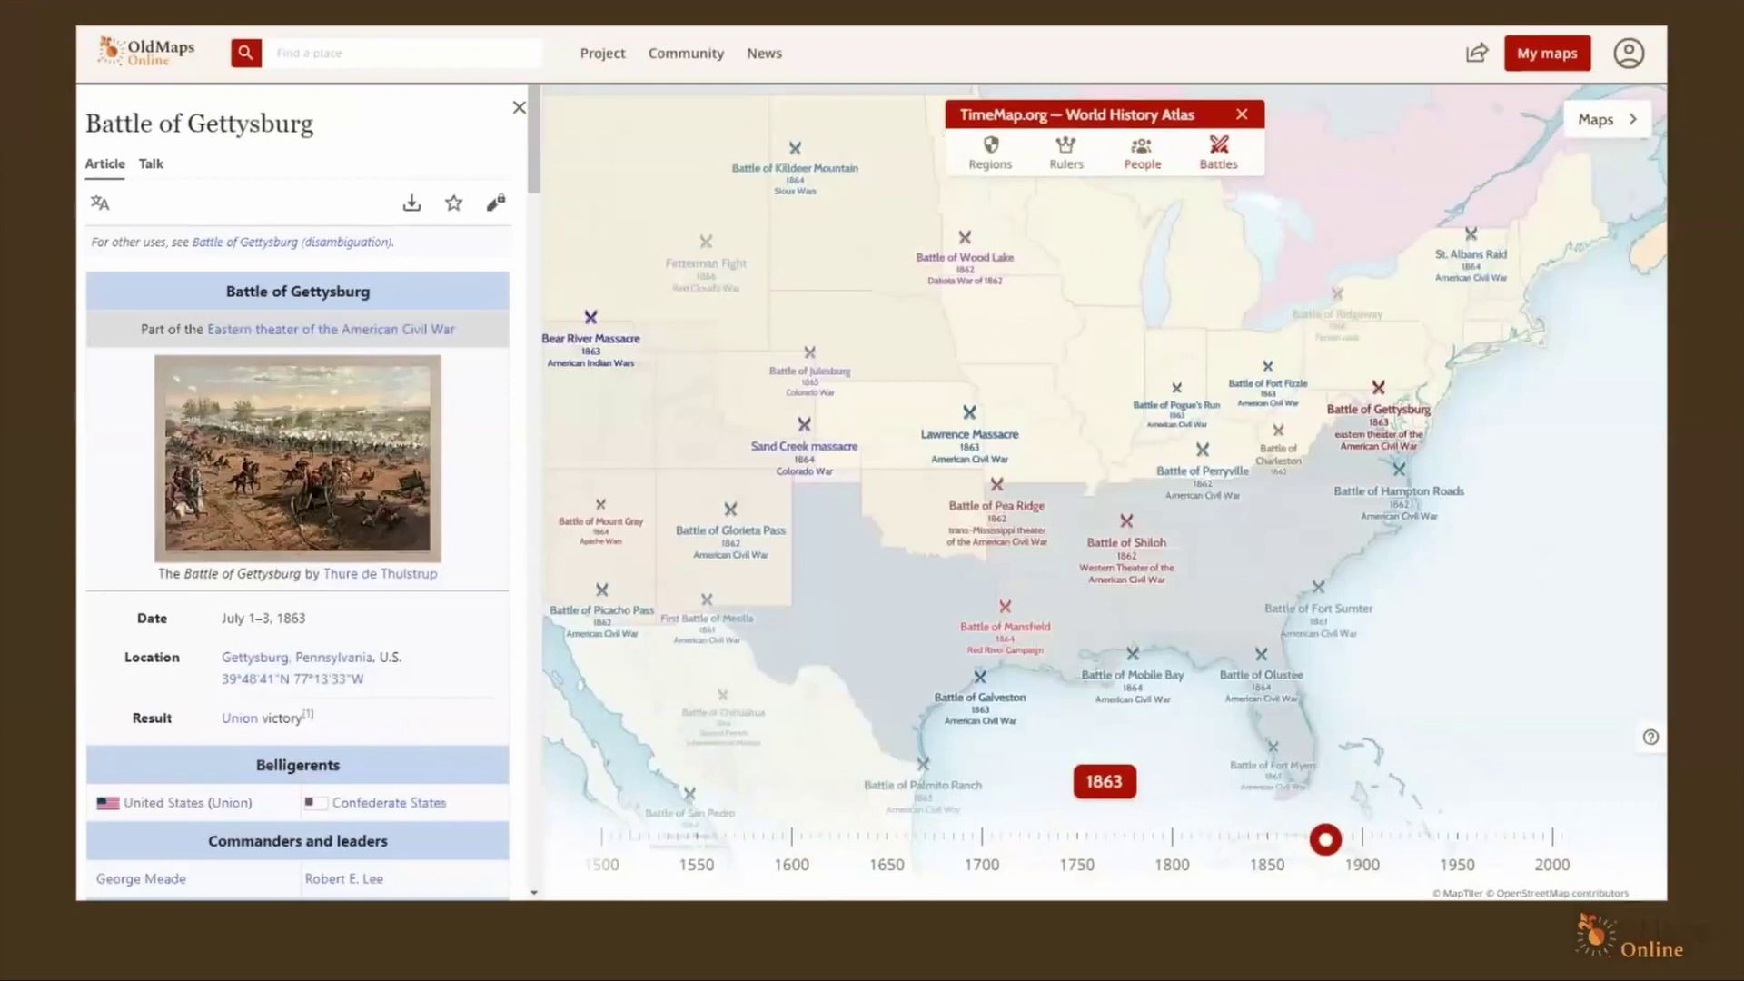Click the Battle of Perryville marker
1744x981 pixels.
coord(1202,450)
